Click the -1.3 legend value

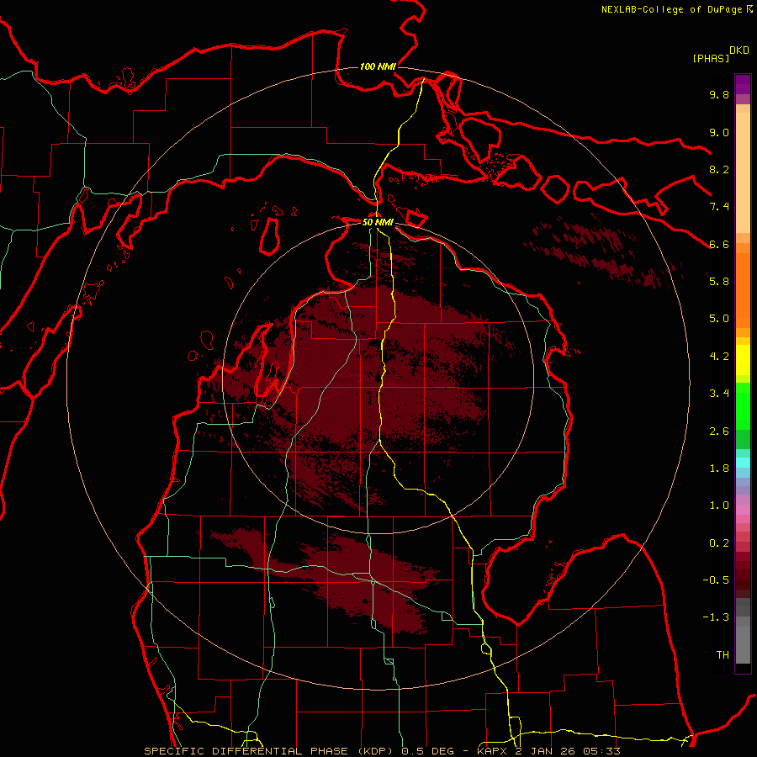tap(716, 617)
